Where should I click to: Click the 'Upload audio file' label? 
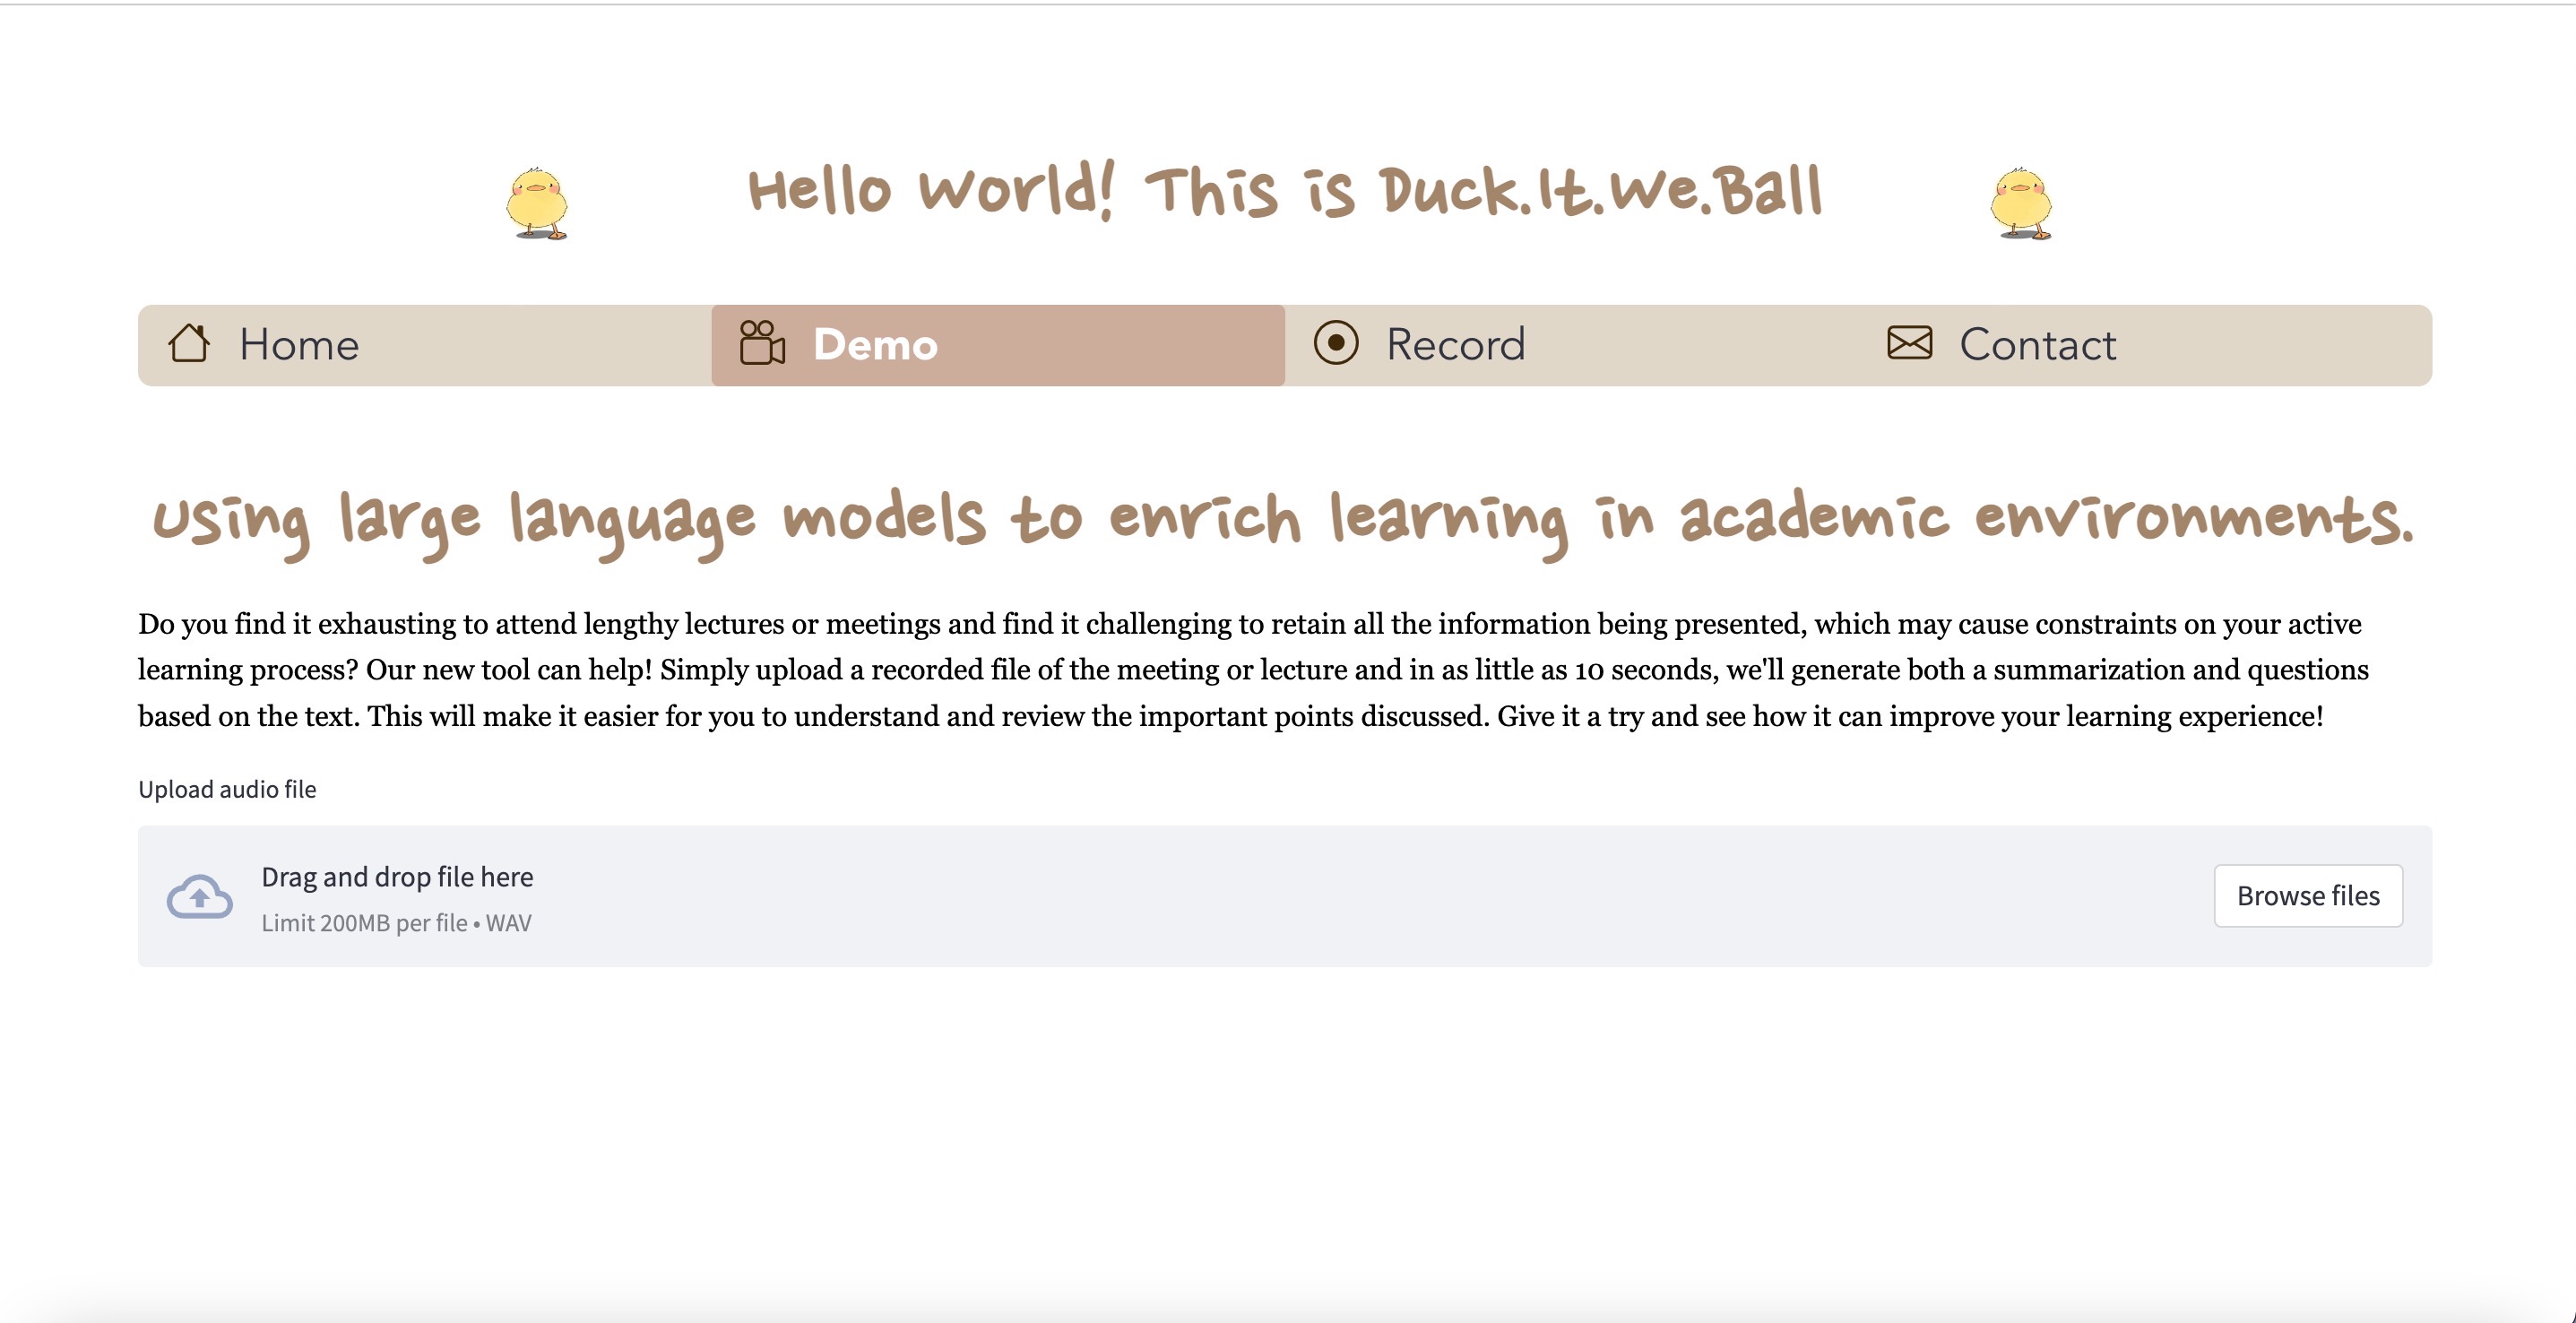point(227,789)
